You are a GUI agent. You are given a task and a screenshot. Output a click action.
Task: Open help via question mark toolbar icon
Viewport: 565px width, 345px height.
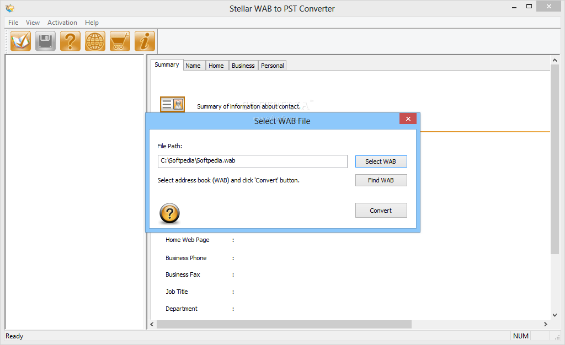point(70,41)
